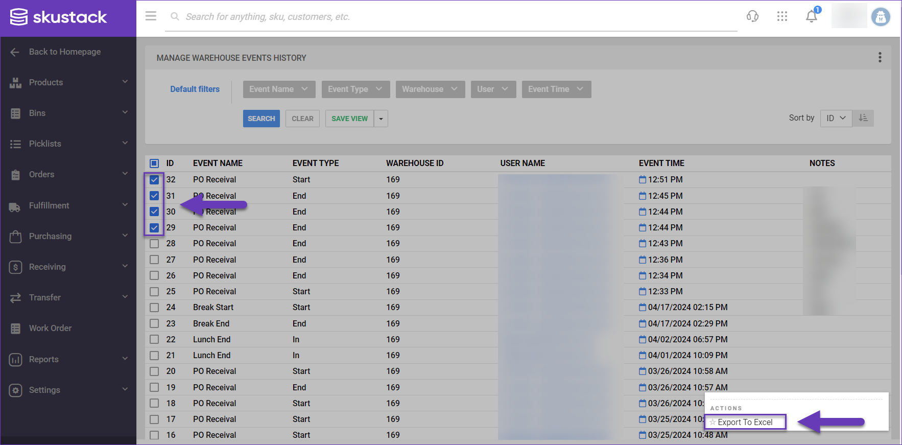Open the Save View split arrow

(381, 119)
